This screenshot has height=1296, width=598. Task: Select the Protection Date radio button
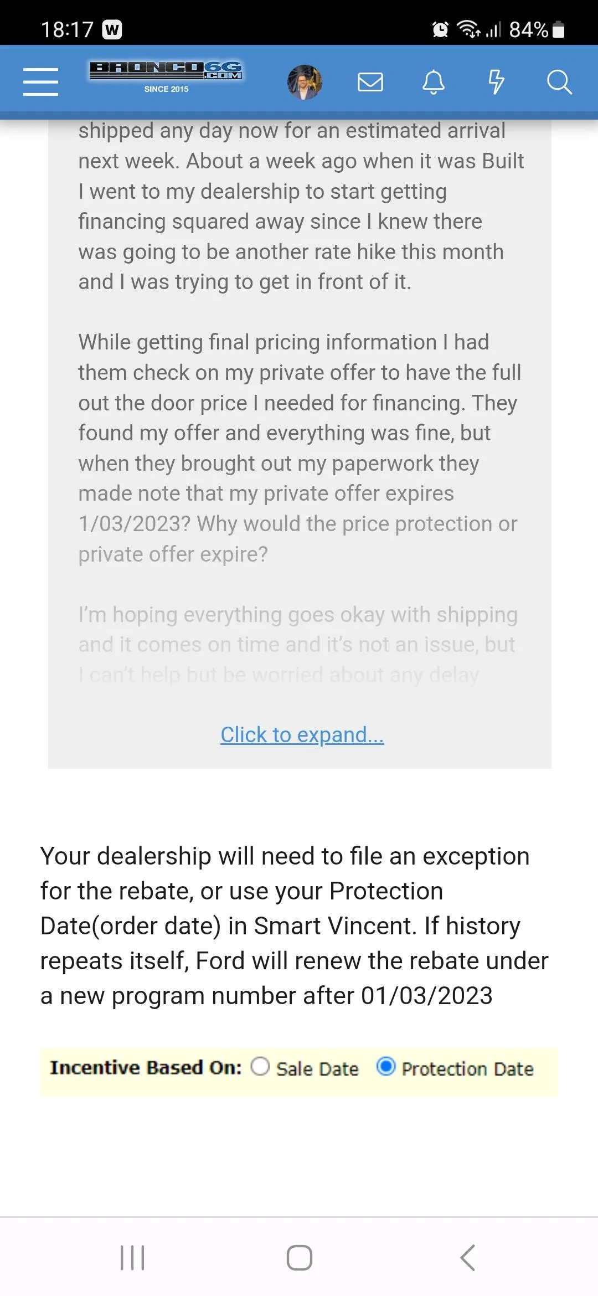pos(386,1066)
